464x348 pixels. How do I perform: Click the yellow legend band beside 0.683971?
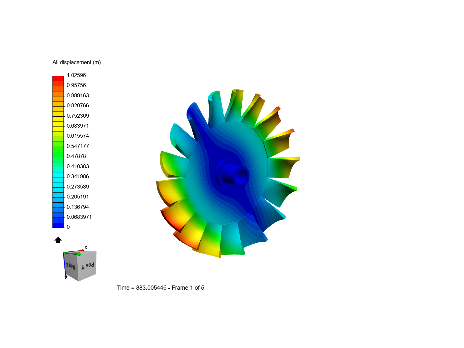tap(58, 124)
